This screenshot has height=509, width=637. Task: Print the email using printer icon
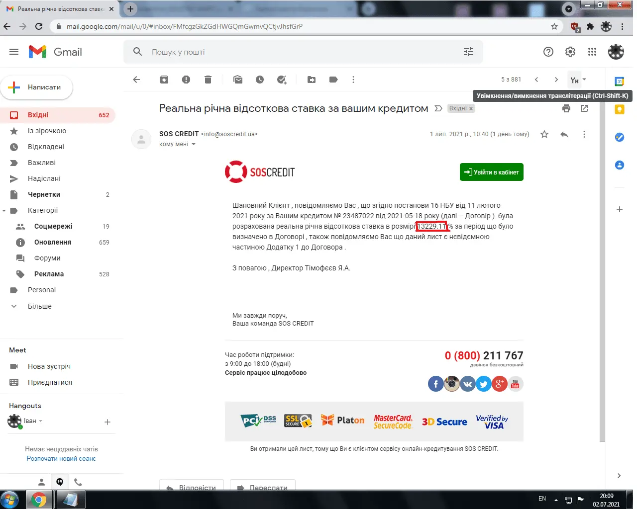pos(566,108)
